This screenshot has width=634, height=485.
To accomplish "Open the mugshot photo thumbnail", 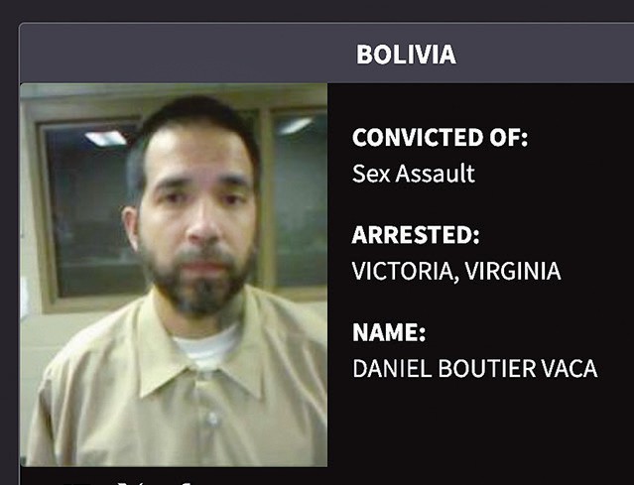I will point(174,275).
